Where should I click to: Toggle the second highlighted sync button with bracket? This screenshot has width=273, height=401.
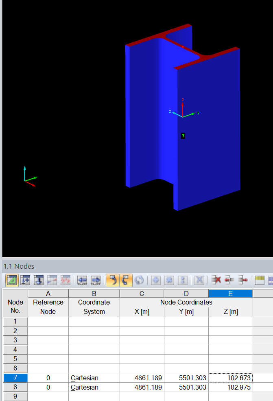click(x=126, y=280)
